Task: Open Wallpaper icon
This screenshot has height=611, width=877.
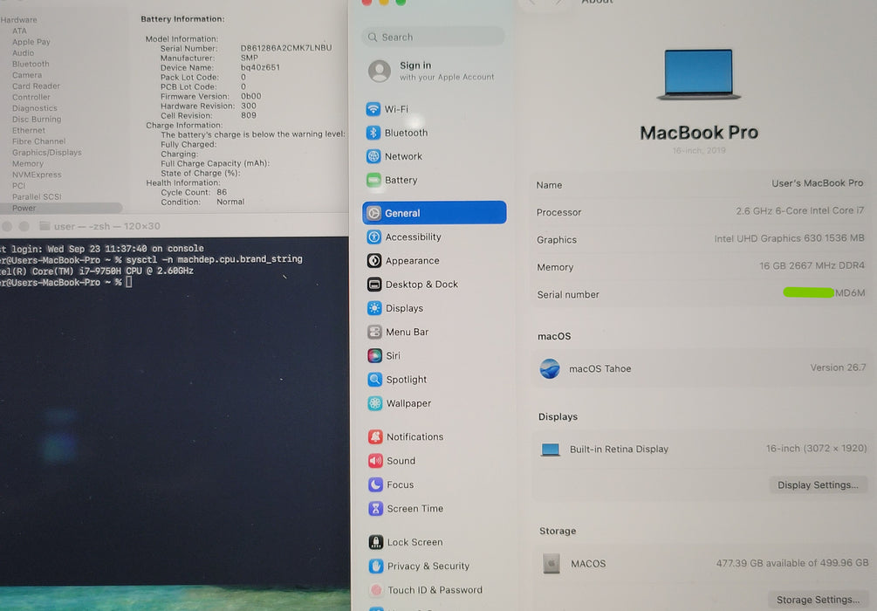Action: (x=375, y=403)
